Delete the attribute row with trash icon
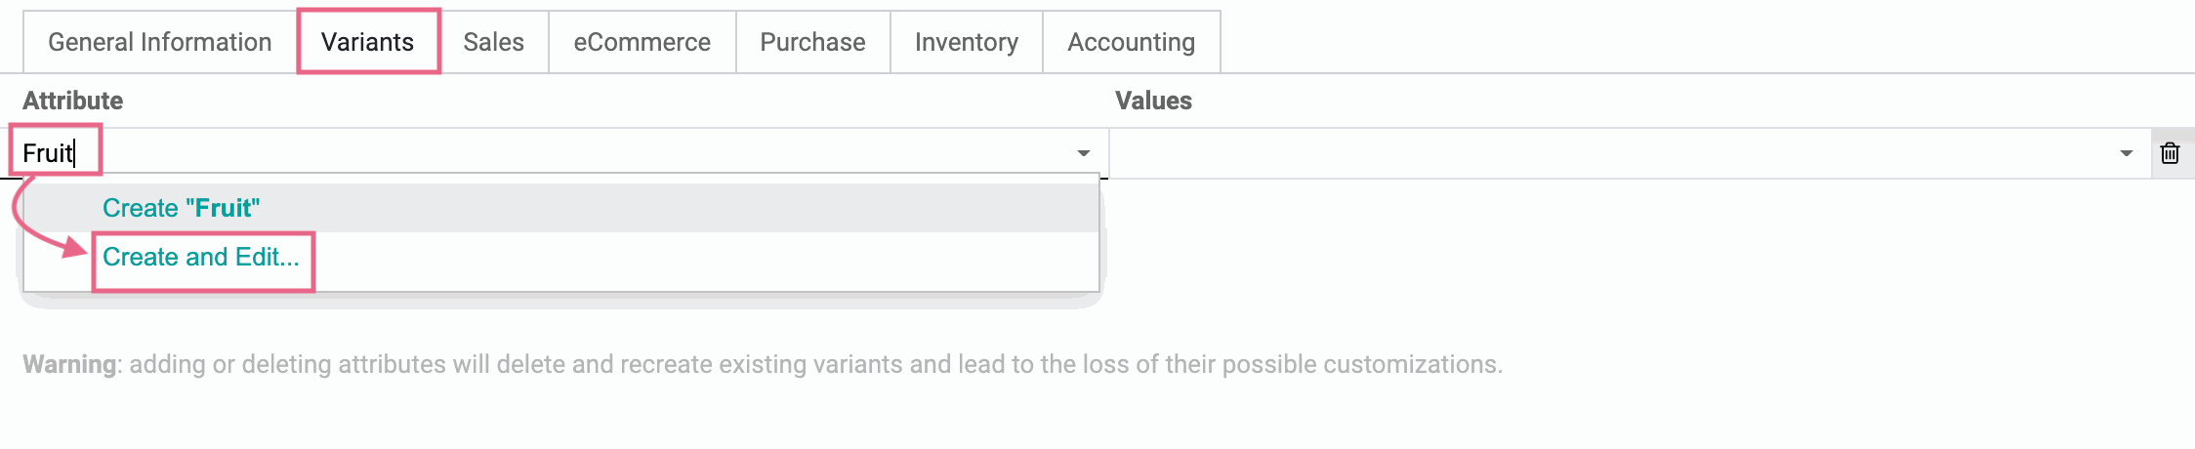Image resolution: width=2195 pixels, height=449 pixels. (2170, 153)
